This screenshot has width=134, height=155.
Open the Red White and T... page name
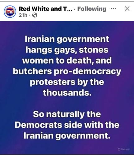coord(46,9)
